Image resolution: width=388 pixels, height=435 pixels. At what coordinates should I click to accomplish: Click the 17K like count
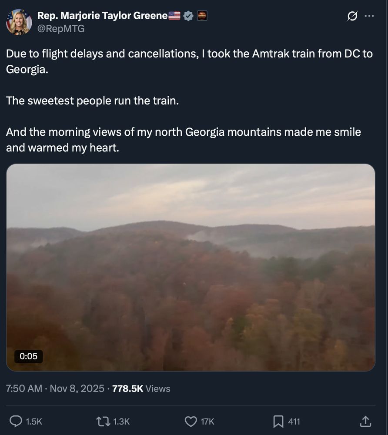click(x=207, y=421)
